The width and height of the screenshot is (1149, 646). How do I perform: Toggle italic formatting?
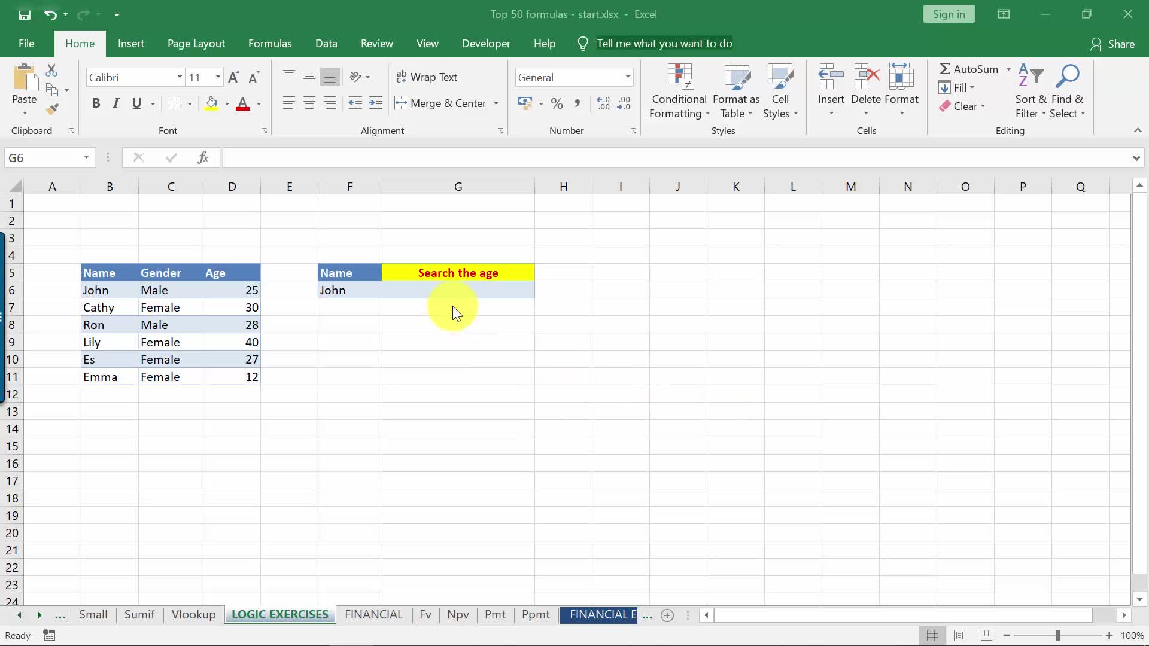pyautogui.click(x=116, y=103)
